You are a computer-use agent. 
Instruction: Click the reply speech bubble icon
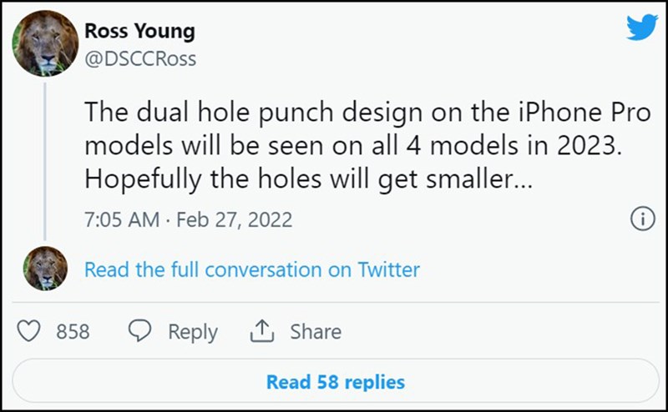pyautogui.click(x=139, y=331)
